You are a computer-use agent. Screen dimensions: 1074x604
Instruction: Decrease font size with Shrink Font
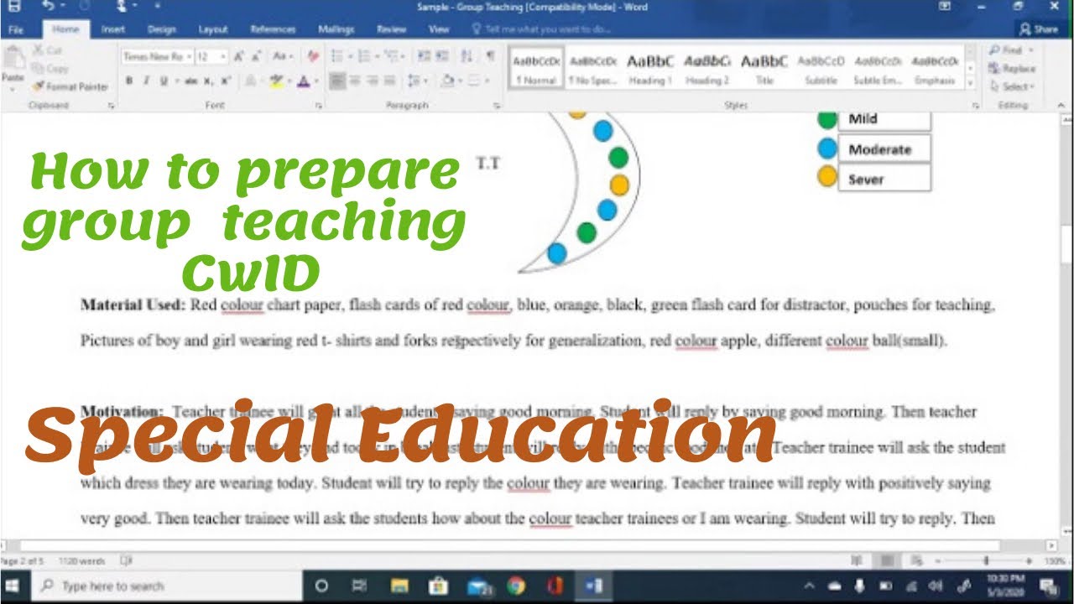click(x=257, y=56)
